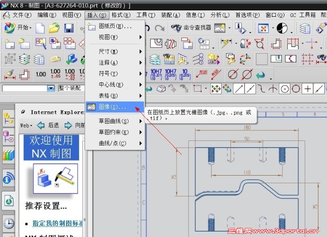Click the tabular note table icon

169,59
